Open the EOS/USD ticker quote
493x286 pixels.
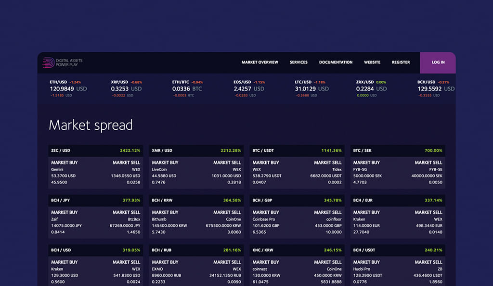[x=249, y=89]
